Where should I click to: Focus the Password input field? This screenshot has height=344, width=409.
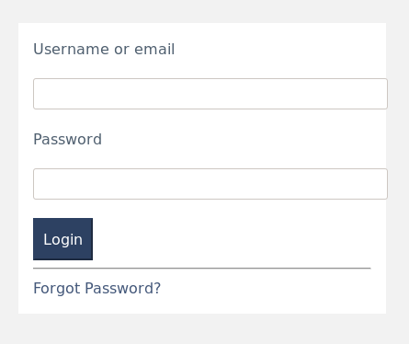[210, 184]
